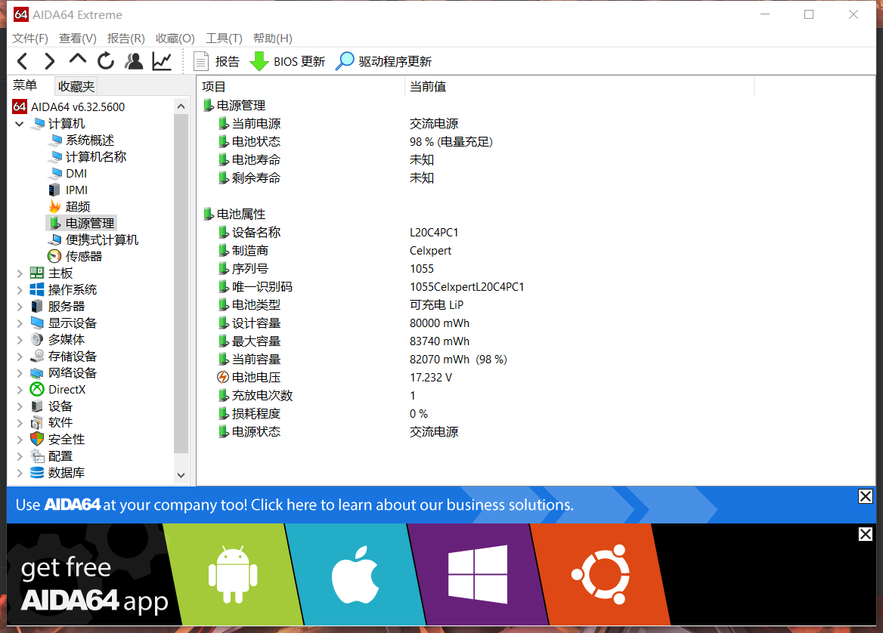Click the 主板 motherboard icon
This screenshot has width=883, height=633.
[37, 273]
